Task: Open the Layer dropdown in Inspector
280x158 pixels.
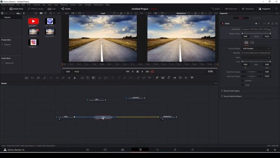Action: pyautogui.click(x=256, y=57)
